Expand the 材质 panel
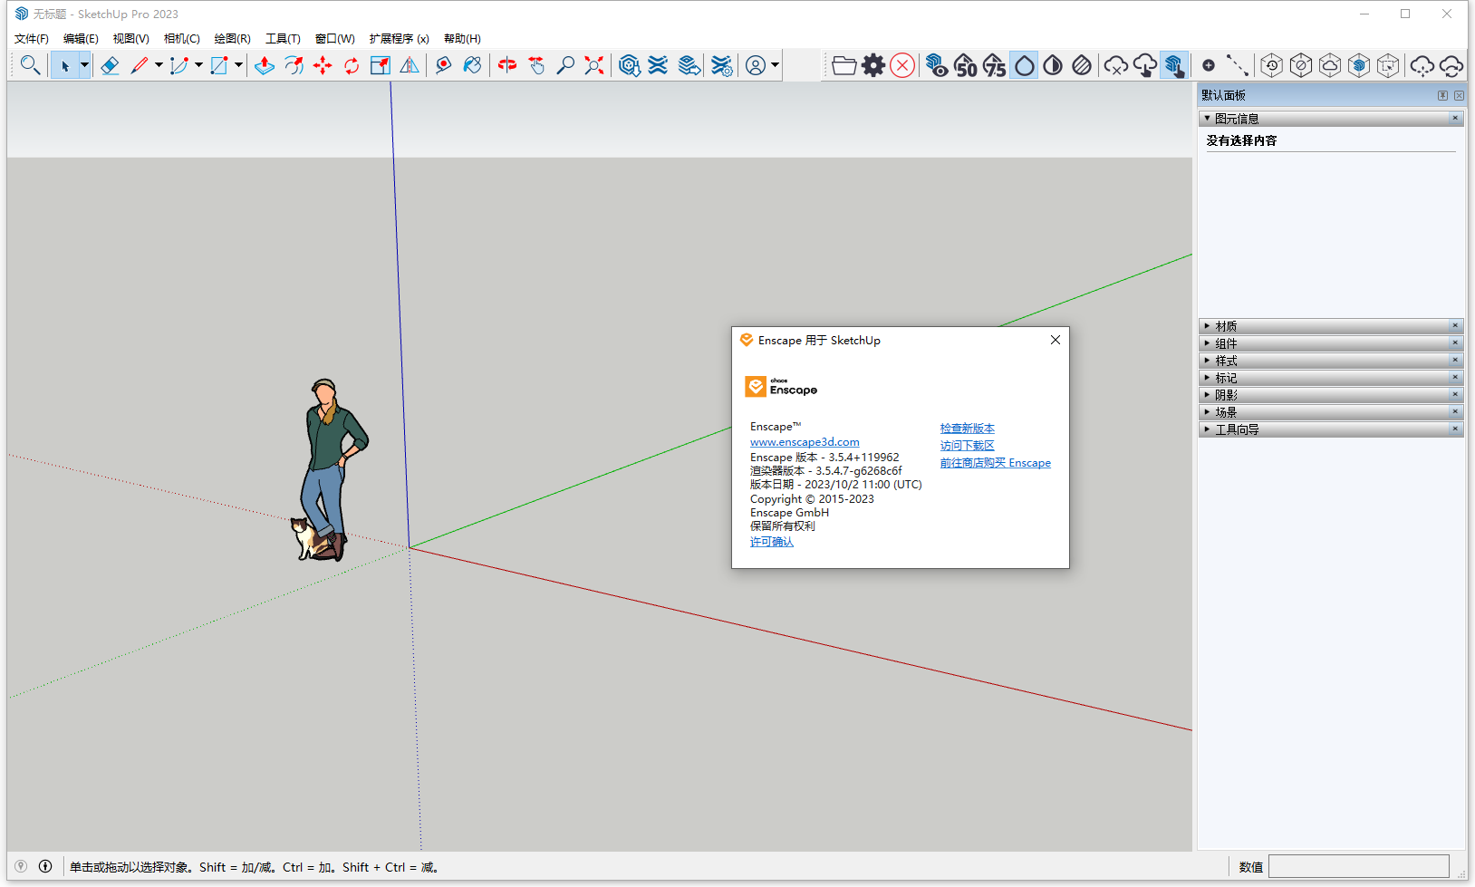1475x887 pixels. (1331, 326)
